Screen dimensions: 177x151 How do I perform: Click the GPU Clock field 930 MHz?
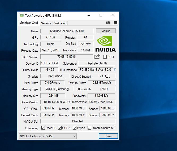(x=48, y=108)
